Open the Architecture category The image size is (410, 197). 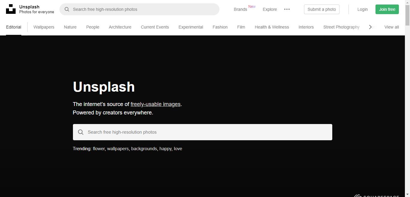(x=120, y=27)
